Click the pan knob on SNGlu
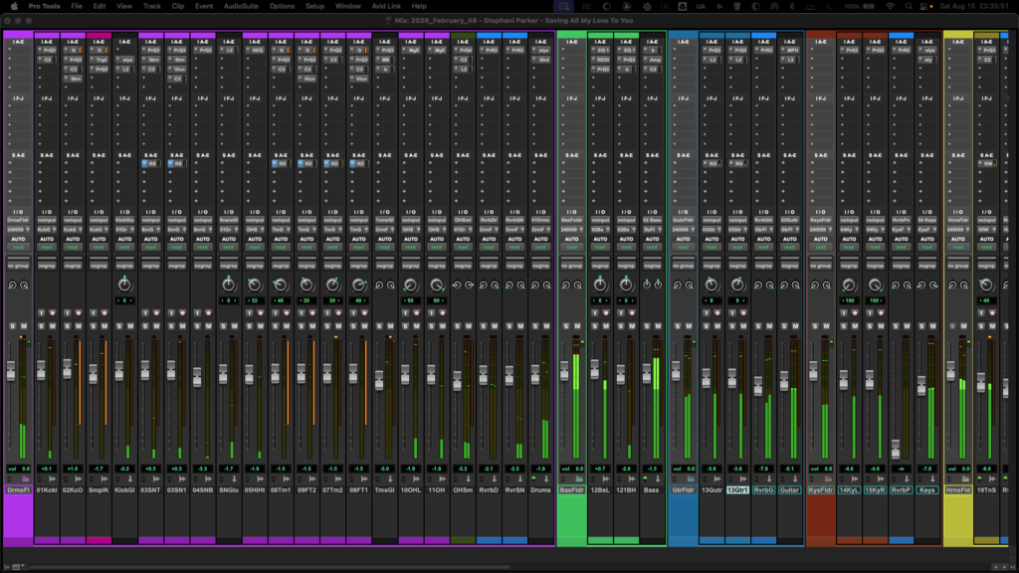This screenshot has height=573, width=1019. (x=229, y=285)
